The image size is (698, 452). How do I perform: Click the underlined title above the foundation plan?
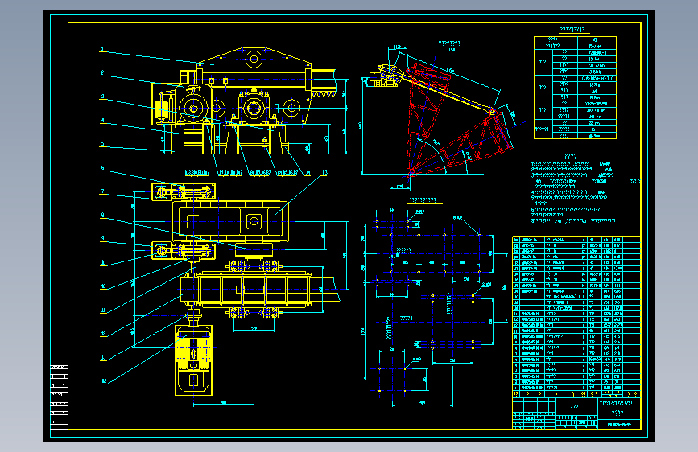pos(423,200)
